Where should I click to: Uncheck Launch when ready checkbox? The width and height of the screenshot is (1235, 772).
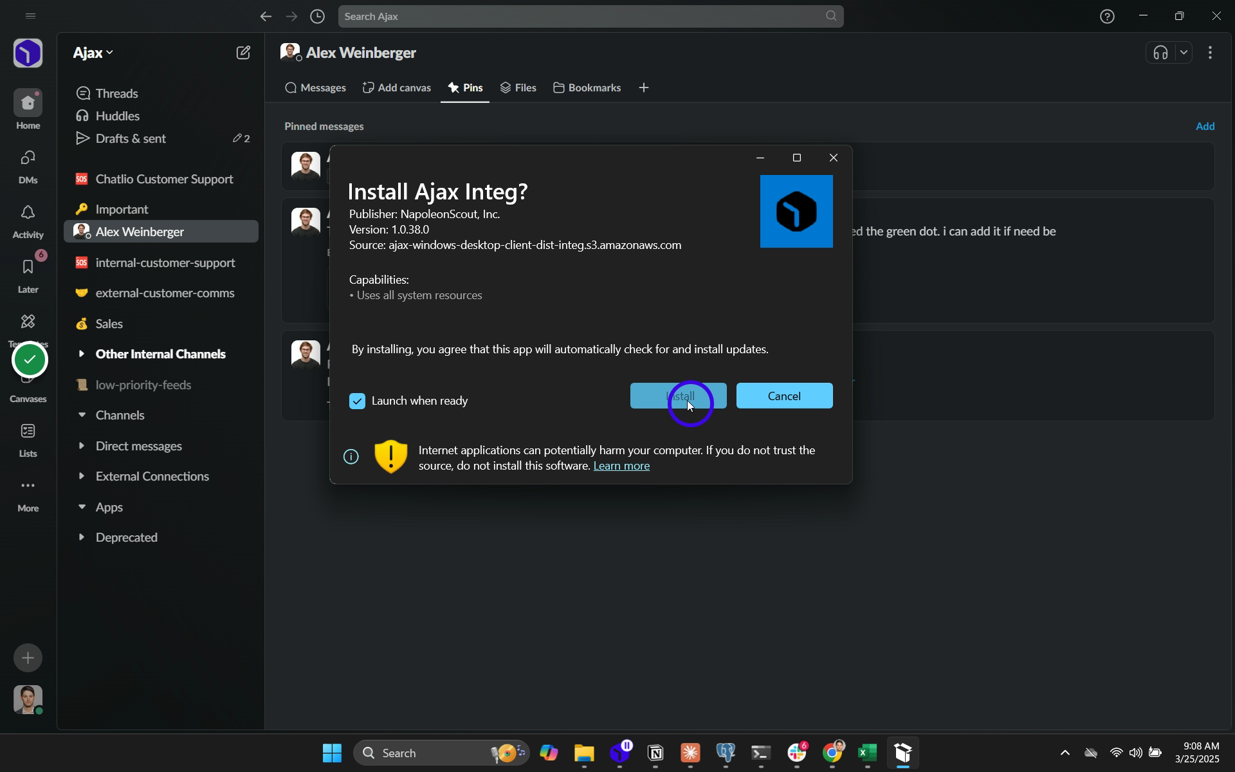[357, 401]
